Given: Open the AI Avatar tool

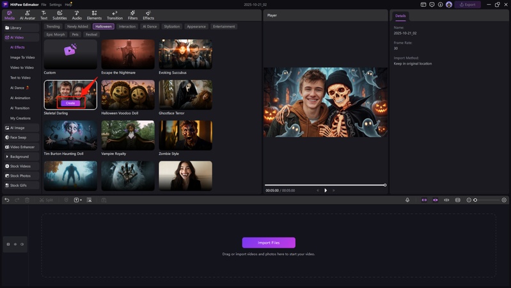Looking at the screenshot, I should (x=28, y=15).
